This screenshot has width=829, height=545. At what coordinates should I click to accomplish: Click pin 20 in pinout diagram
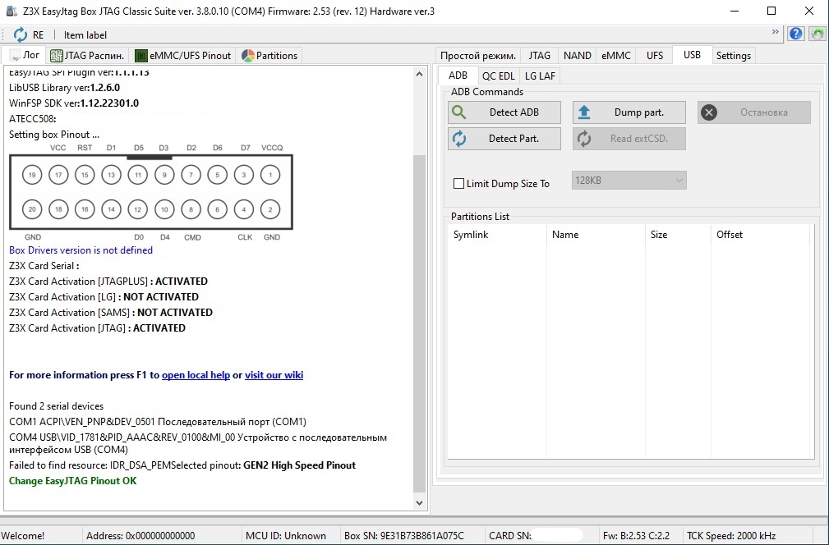(32, 209)
